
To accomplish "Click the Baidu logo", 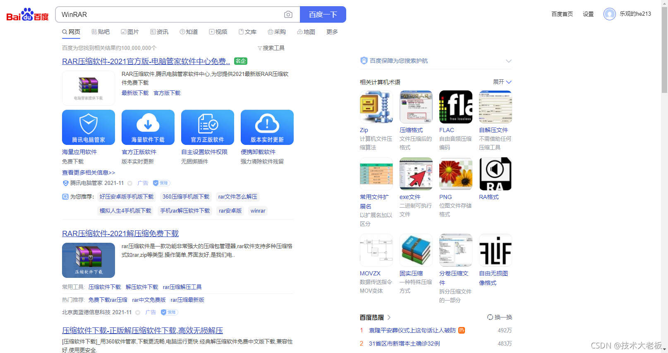I will pos(27,15).
